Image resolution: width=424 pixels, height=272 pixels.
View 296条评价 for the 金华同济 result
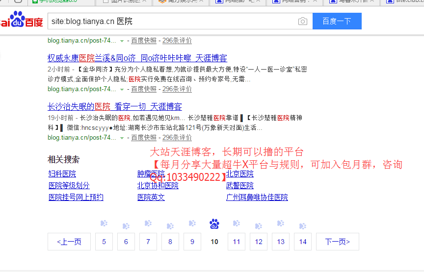point(177,89)
